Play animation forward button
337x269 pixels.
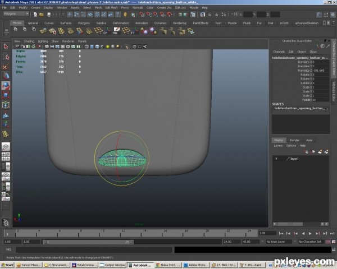tap(310, 233)
